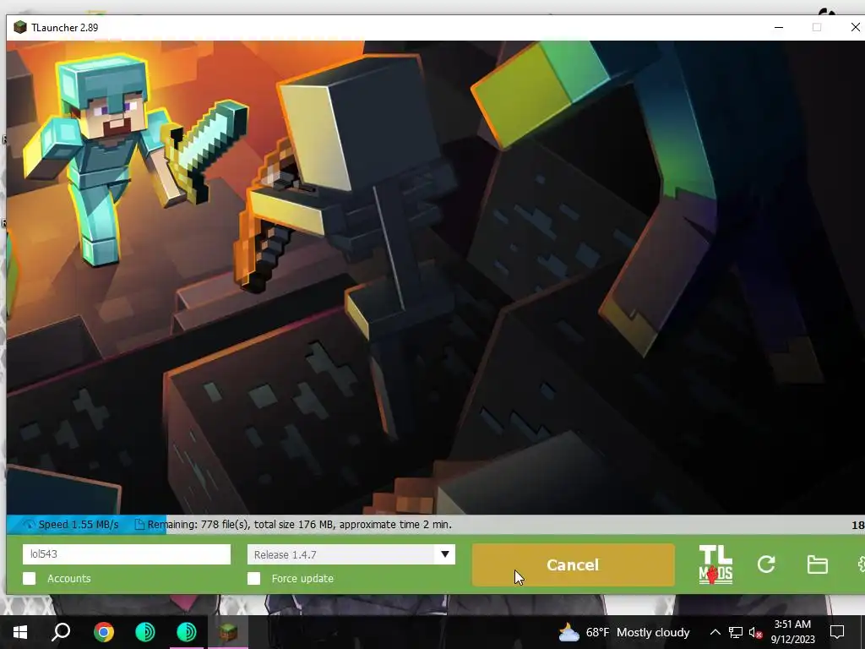
Task: Open network status tray icon
Action: [736, 632]
